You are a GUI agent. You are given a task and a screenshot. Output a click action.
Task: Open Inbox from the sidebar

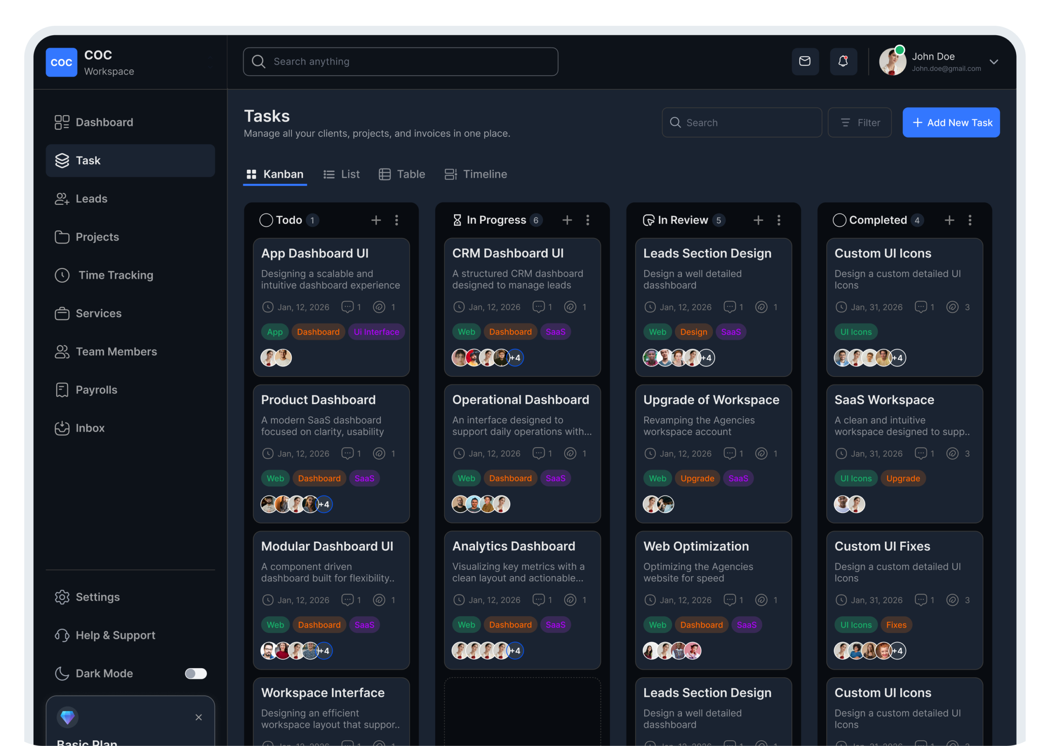[90, 428]
